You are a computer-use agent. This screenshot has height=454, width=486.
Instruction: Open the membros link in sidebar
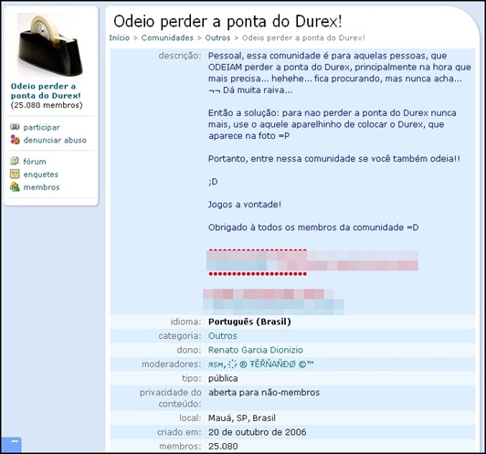[41, 187]
